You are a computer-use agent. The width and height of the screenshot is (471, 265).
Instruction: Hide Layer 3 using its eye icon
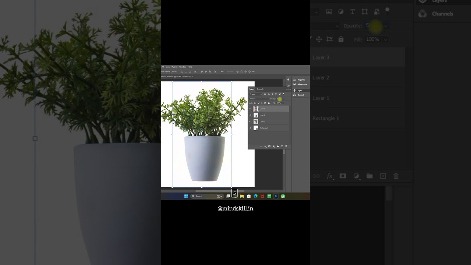click(x=250, y=109)
